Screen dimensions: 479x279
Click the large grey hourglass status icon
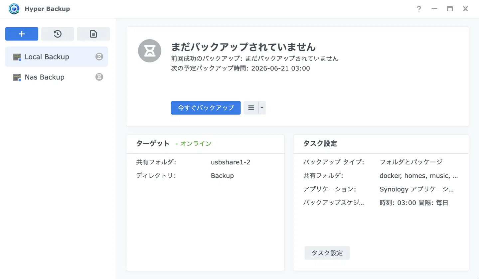150,51
